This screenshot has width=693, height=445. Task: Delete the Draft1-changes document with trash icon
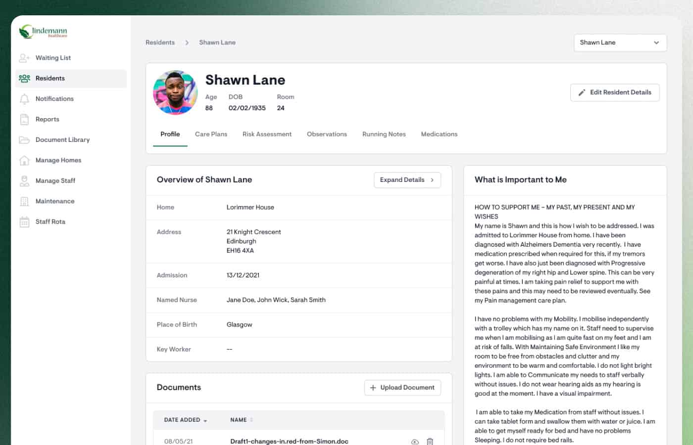[430, 442]
